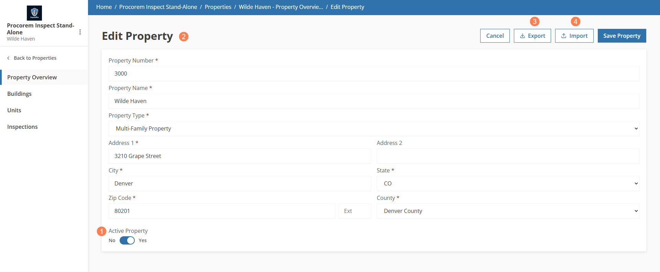Click Edit Property in the breadcrumb
The height and width of the screenshot is (272, 660).
pos(347,7)
